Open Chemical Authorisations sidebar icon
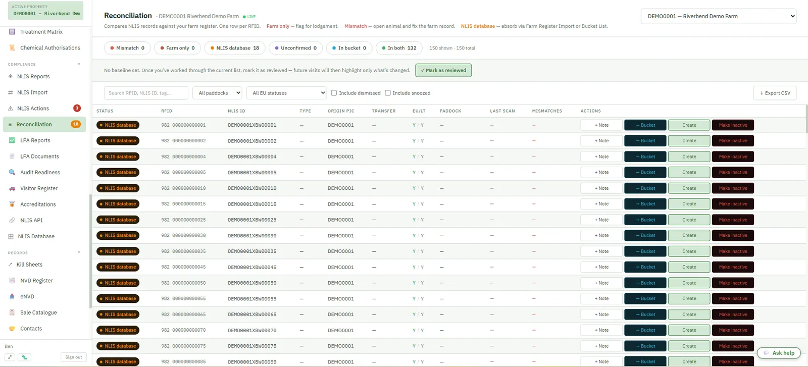 click(x=12, y=48)
